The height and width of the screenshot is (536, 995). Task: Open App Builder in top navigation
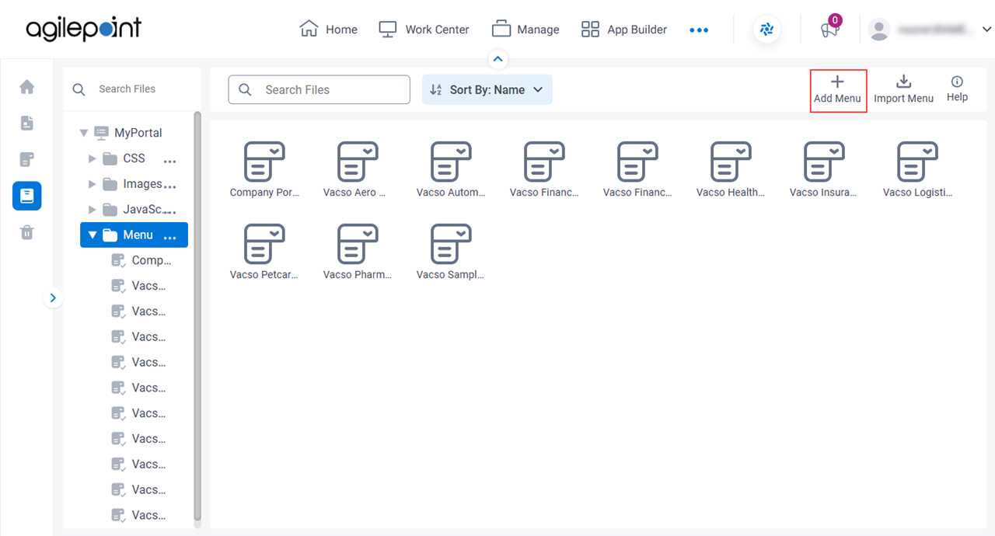coord(624,30)
